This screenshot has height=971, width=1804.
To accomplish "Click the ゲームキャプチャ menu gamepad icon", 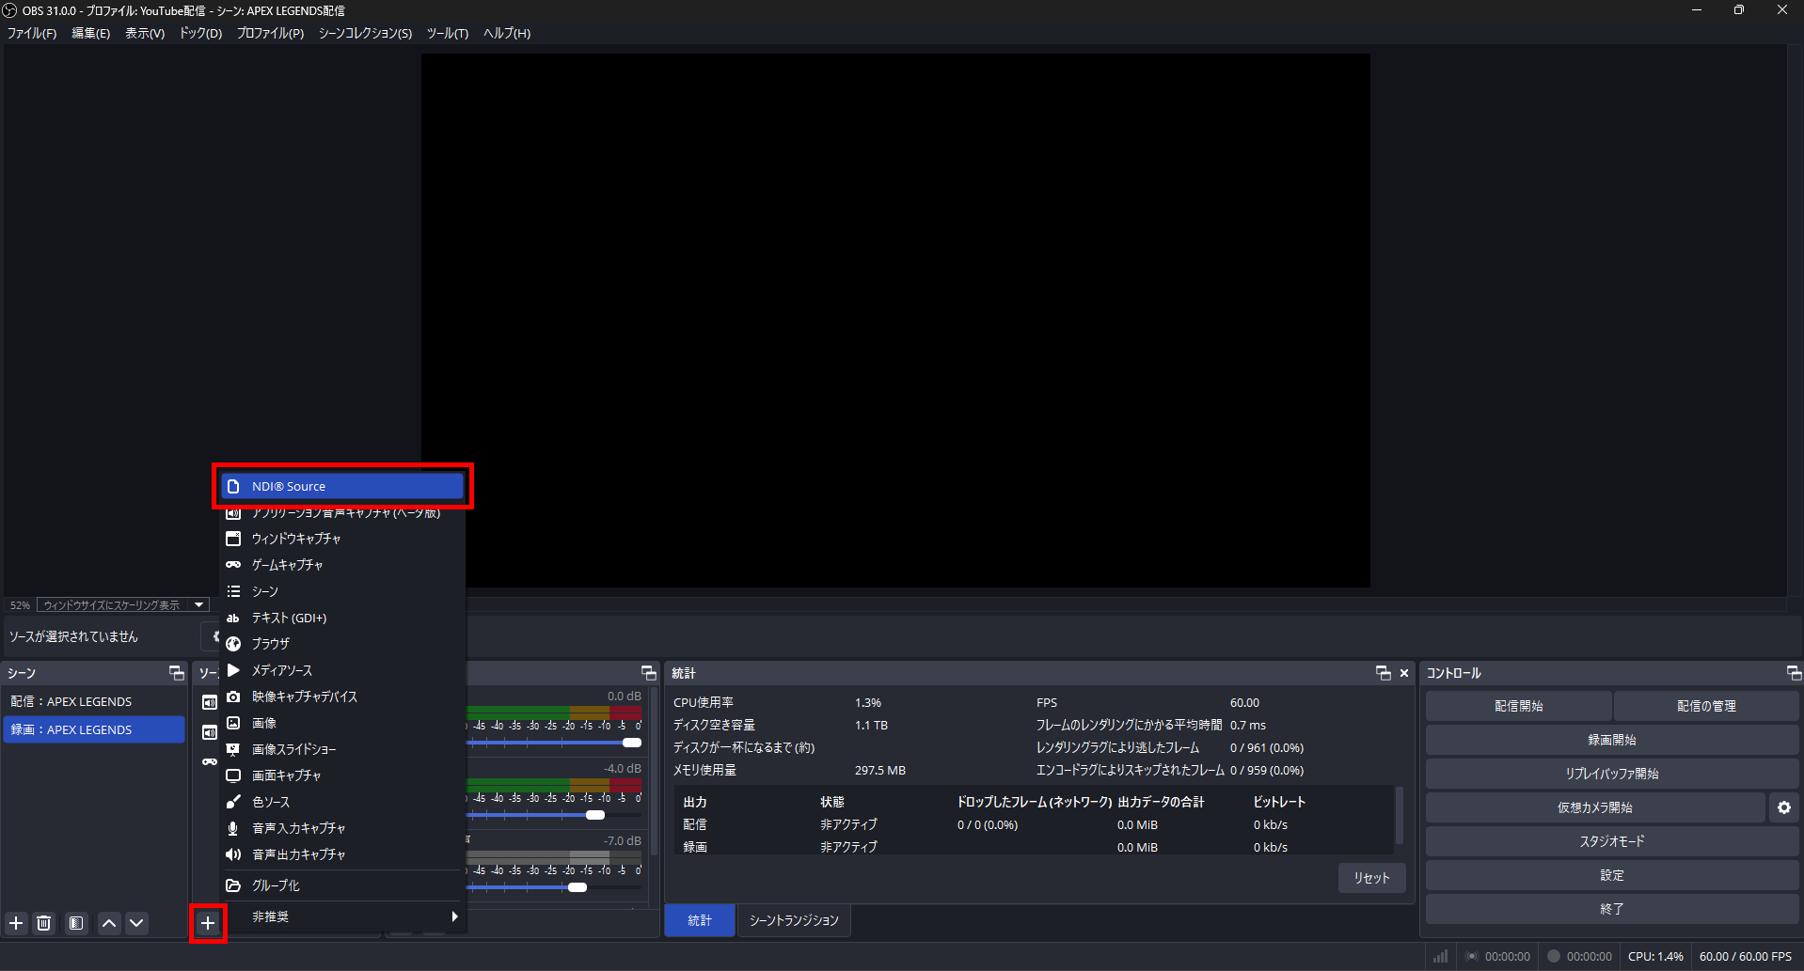I will (233, 565).
